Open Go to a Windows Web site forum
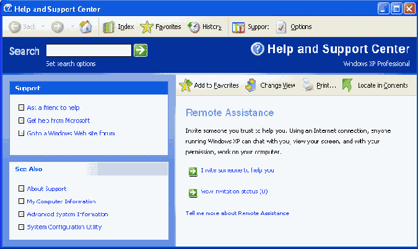418x249 pixels. coord(71,133)
